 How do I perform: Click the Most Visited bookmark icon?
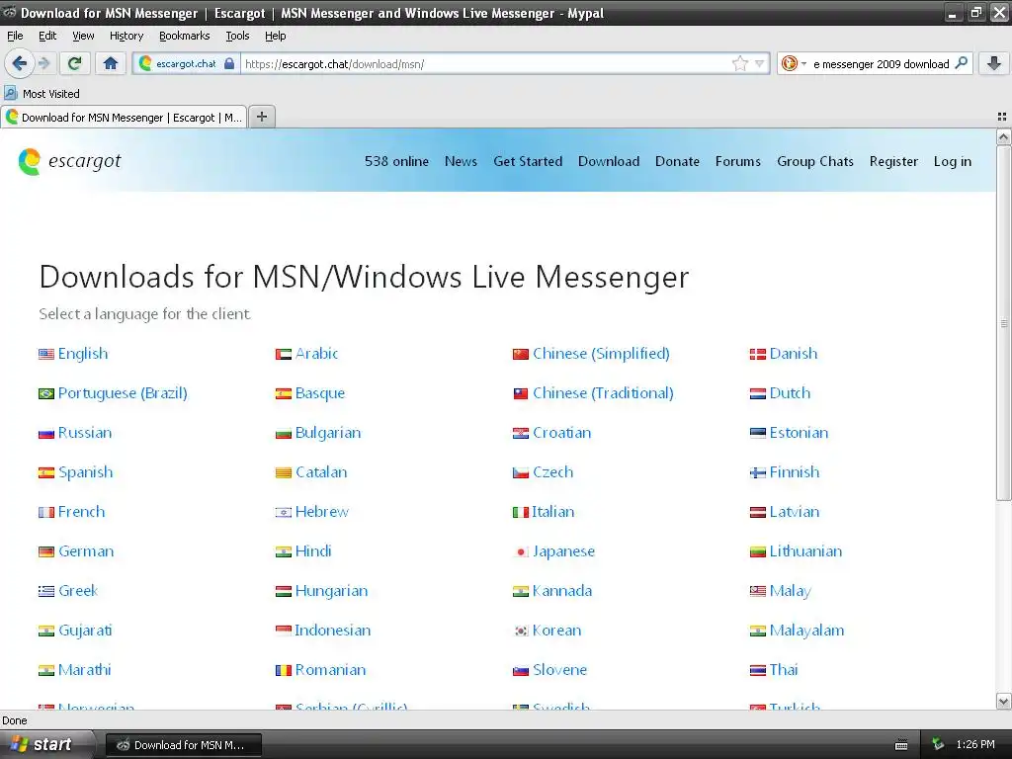[10, 93]
